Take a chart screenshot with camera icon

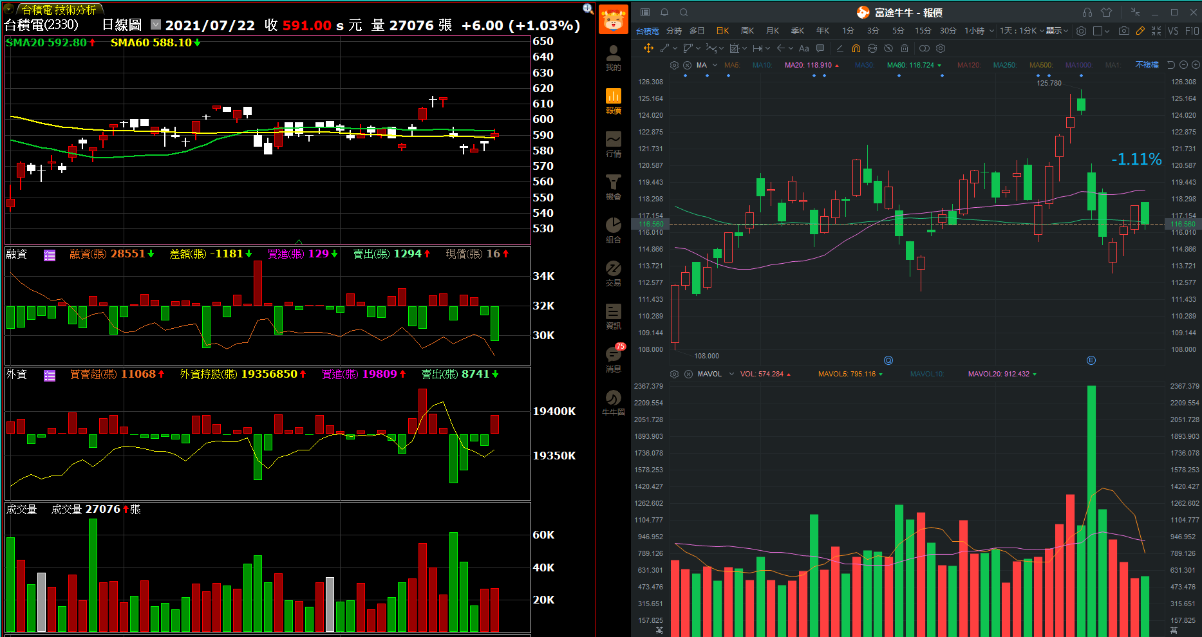click(1124, 30)
